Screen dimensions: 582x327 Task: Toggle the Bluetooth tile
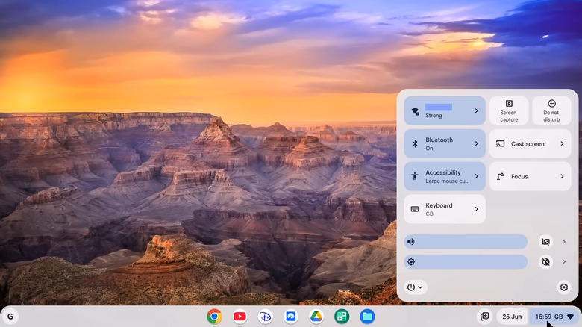pos(445,143)
